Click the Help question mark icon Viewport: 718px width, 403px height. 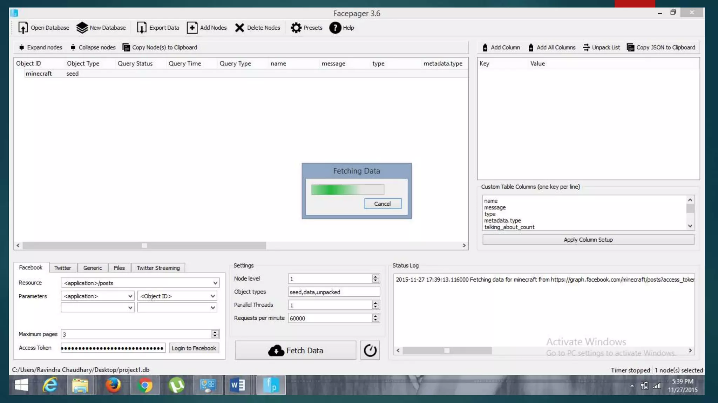click(335, 28)
